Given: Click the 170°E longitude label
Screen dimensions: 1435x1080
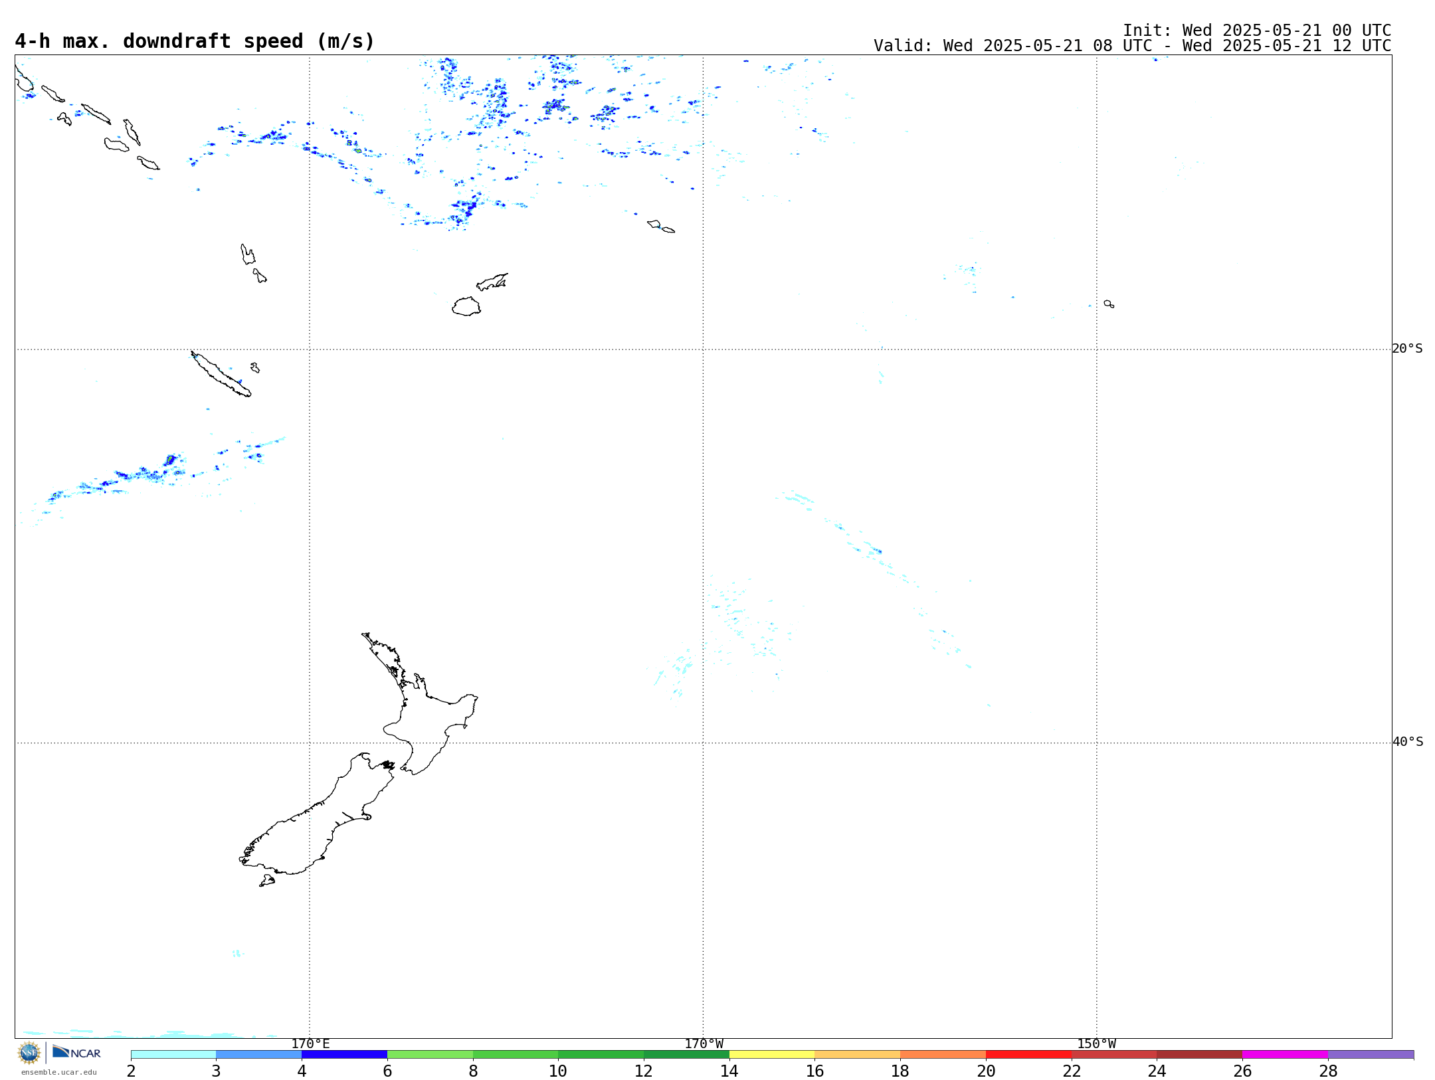Looking at the screenshot, I should [x=310, y=1044].
